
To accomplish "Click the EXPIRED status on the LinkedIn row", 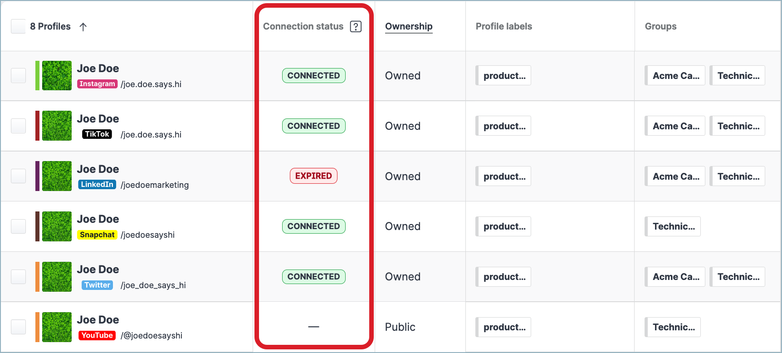I will [x=313, y=176].
